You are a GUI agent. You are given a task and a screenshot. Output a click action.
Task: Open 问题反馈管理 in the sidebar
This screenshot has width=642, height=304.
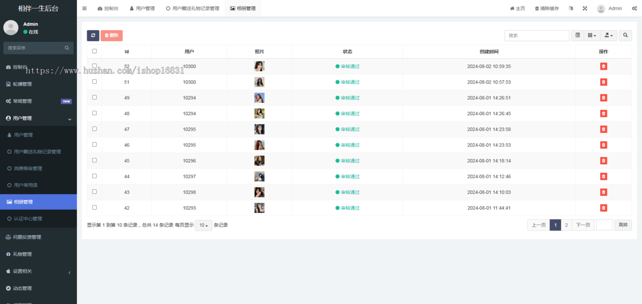tap(38, 237)
